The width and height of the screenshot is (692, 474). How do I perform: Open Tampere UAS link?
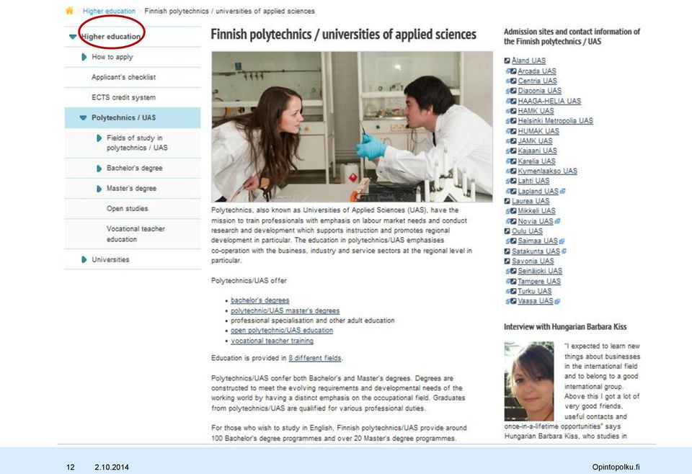pos(539,282)
